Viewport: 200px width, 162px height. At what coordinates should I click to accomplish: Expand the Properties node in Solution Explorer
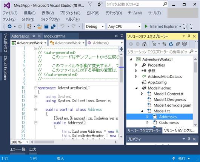pyautogui.click(x=136, y=65)
